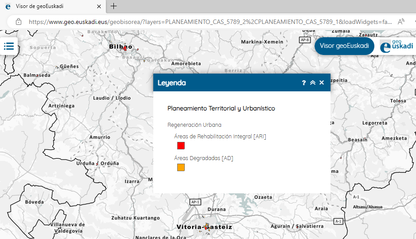The height and width of the screenshot is (239, 416).
Task: Click the AP-8 road marker
Action: 305,40
